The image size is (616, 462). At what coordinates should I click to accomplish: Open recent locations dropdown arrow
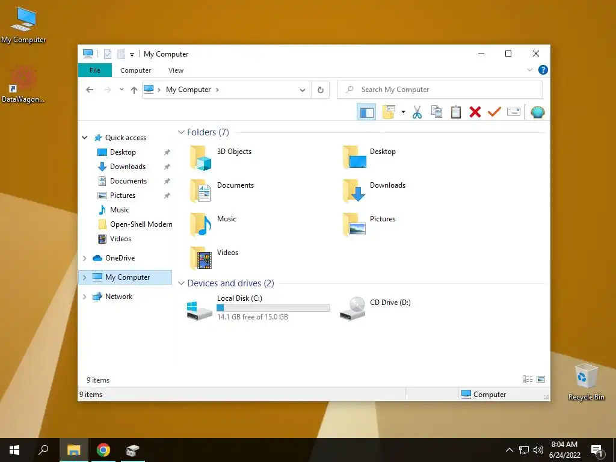click(122, 90)
